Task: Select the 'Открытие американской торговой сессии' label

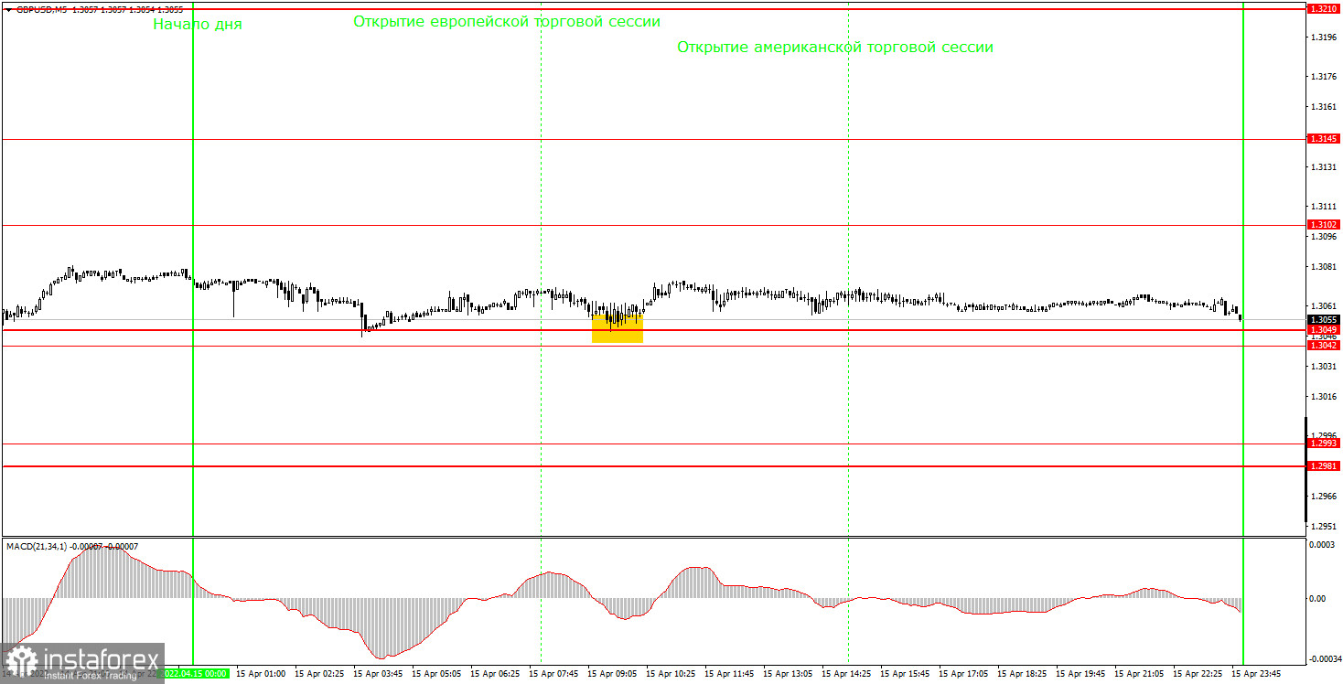Action: pyautogui.click(x=835, y=47)
